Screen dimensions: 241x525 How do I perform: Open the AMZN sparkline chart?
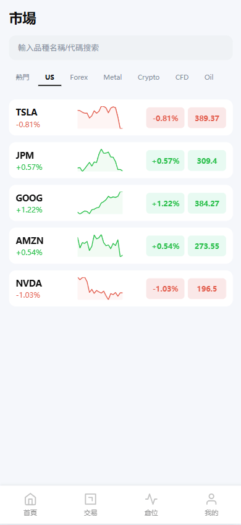tap(100, 246)
